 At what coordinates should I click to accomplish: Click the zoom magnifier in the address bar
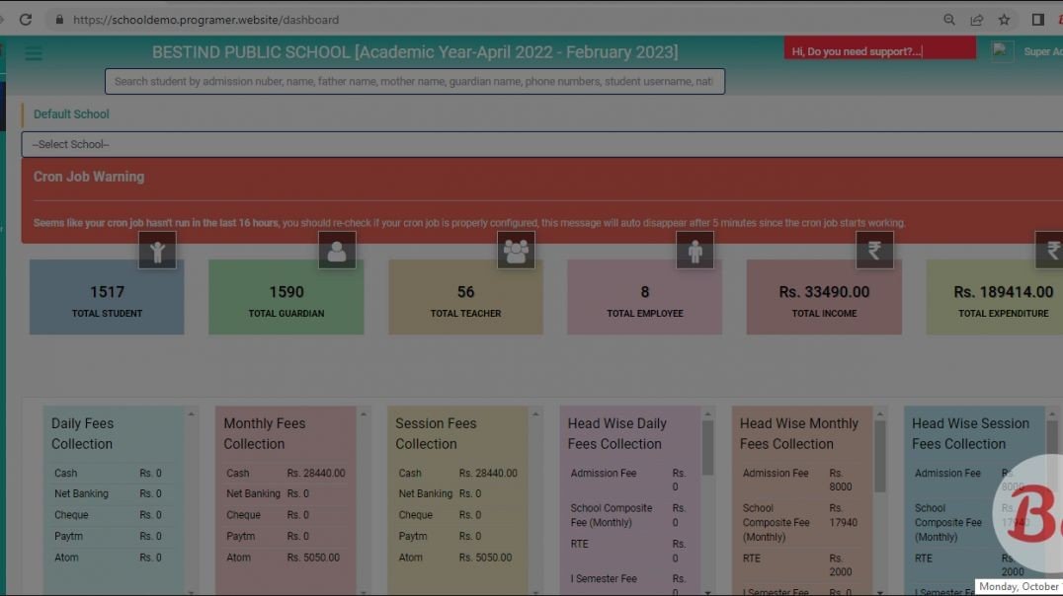click(948, 19)
